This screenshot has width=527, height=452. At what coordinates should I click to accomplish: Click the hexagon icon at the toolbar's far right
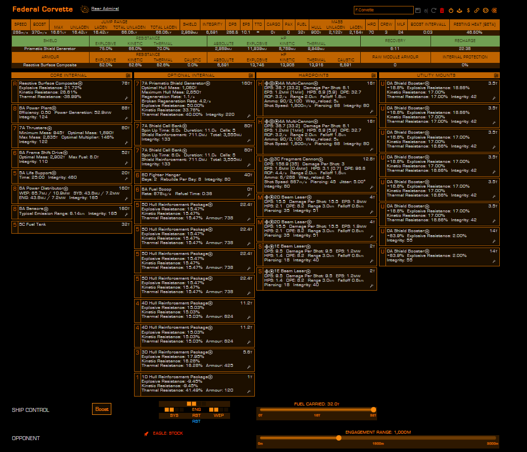(x=494, y=10)
